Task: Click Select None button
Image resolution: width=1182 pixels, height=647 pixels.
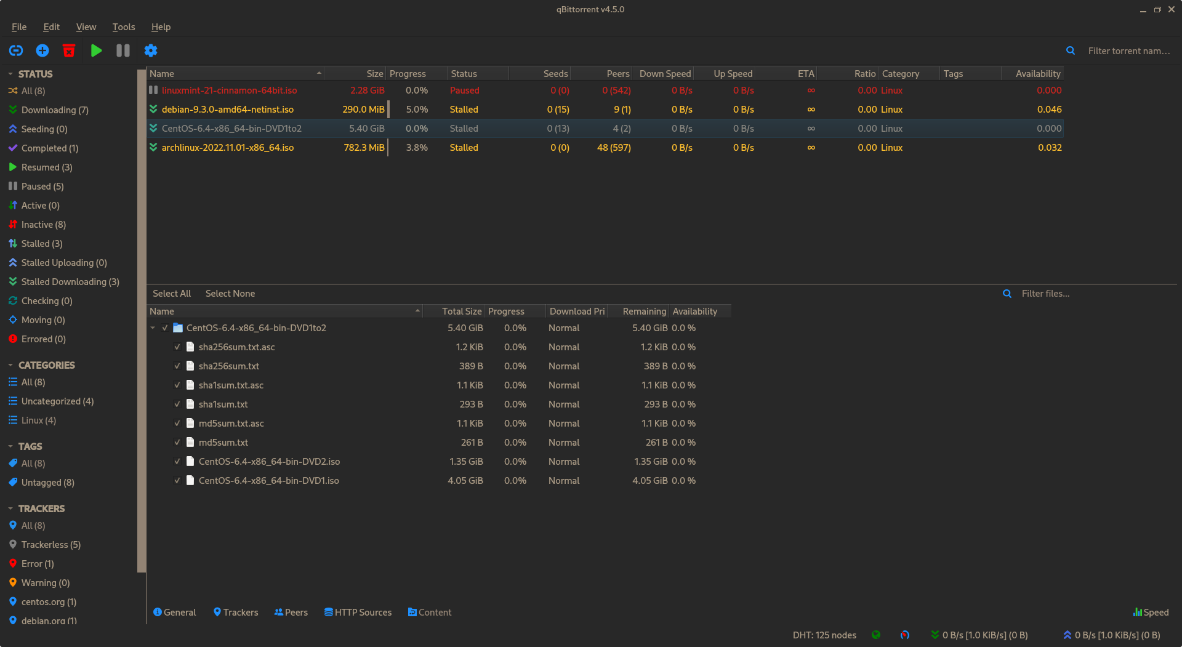Action: (x=230, y=293)
